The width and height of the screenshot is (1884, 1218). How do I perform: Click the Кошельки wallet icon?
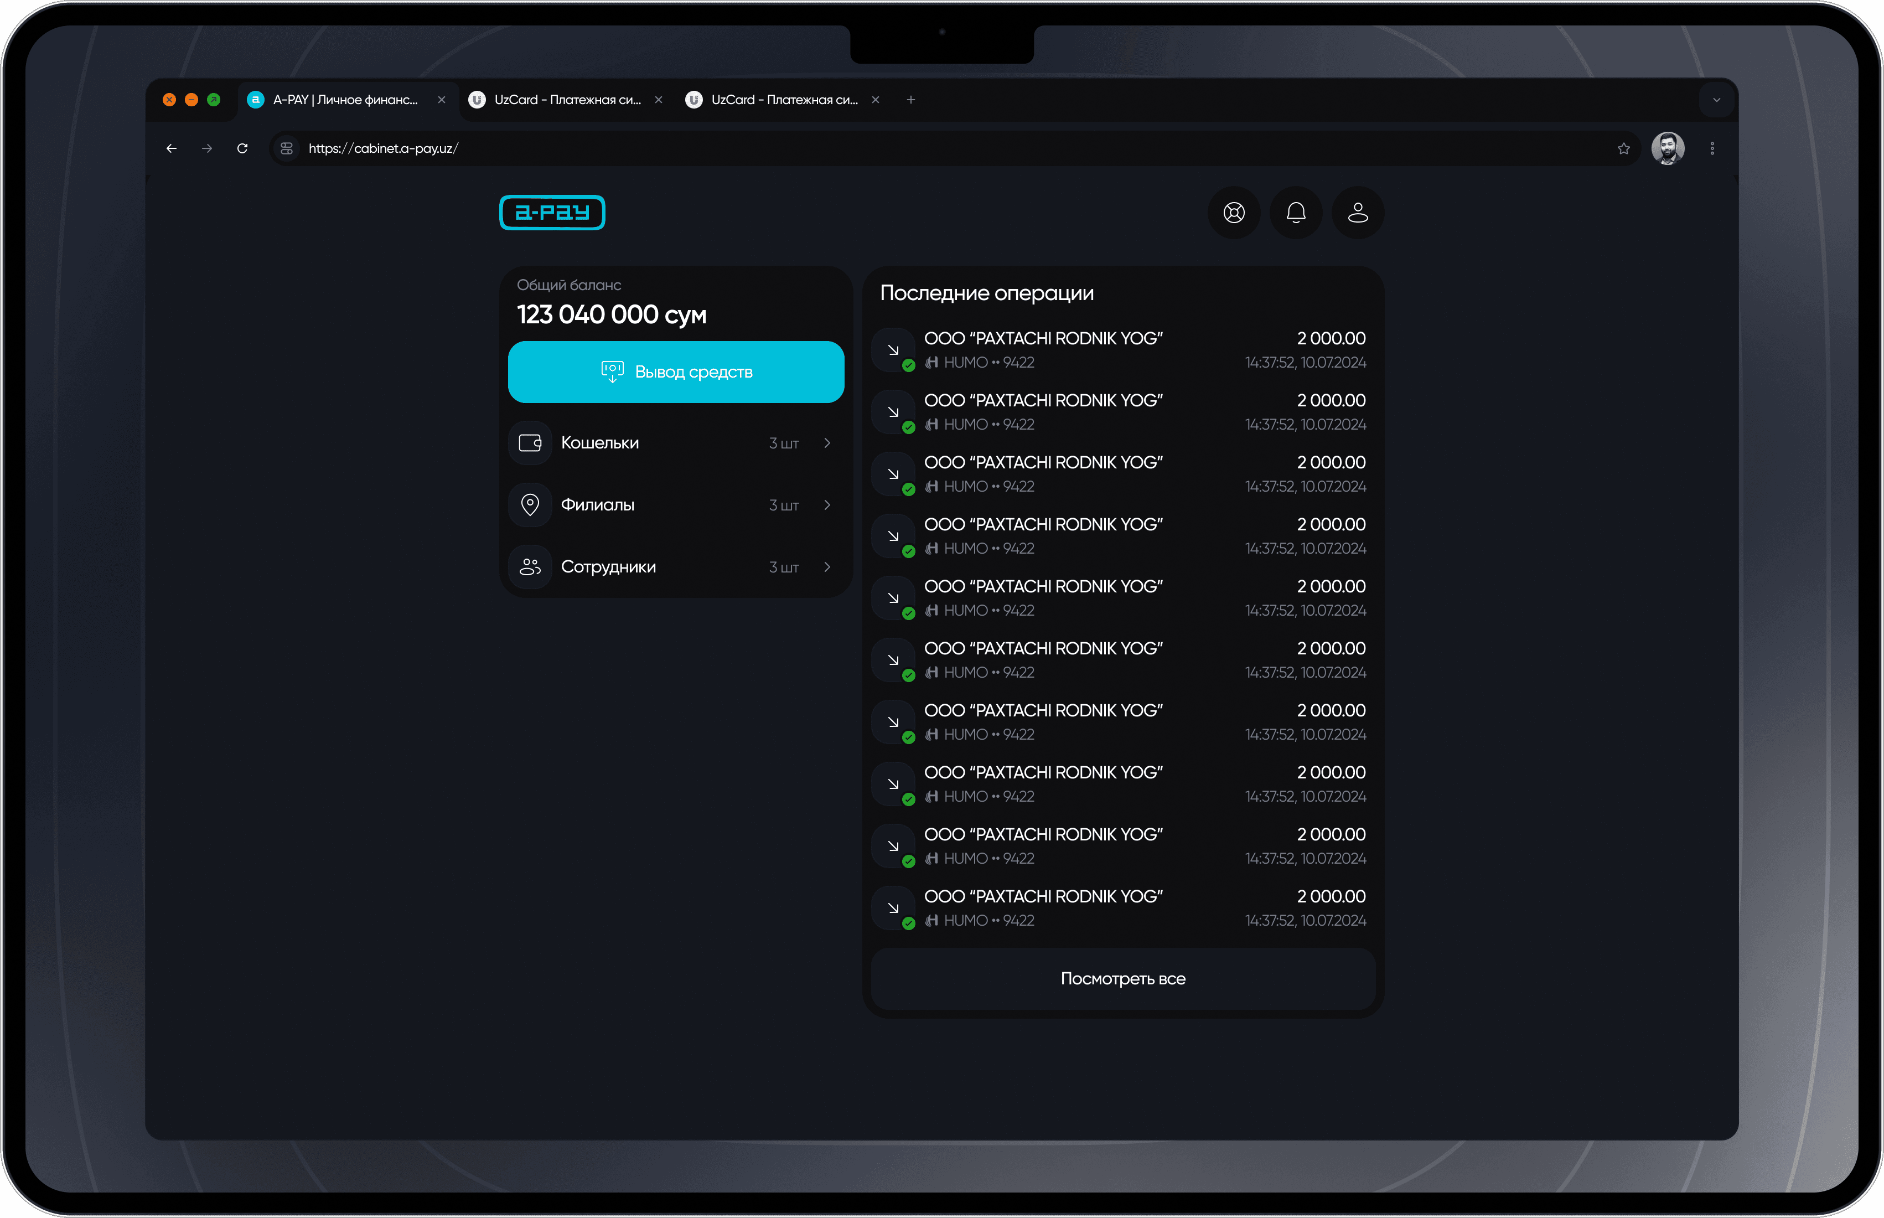pos(530,443)
